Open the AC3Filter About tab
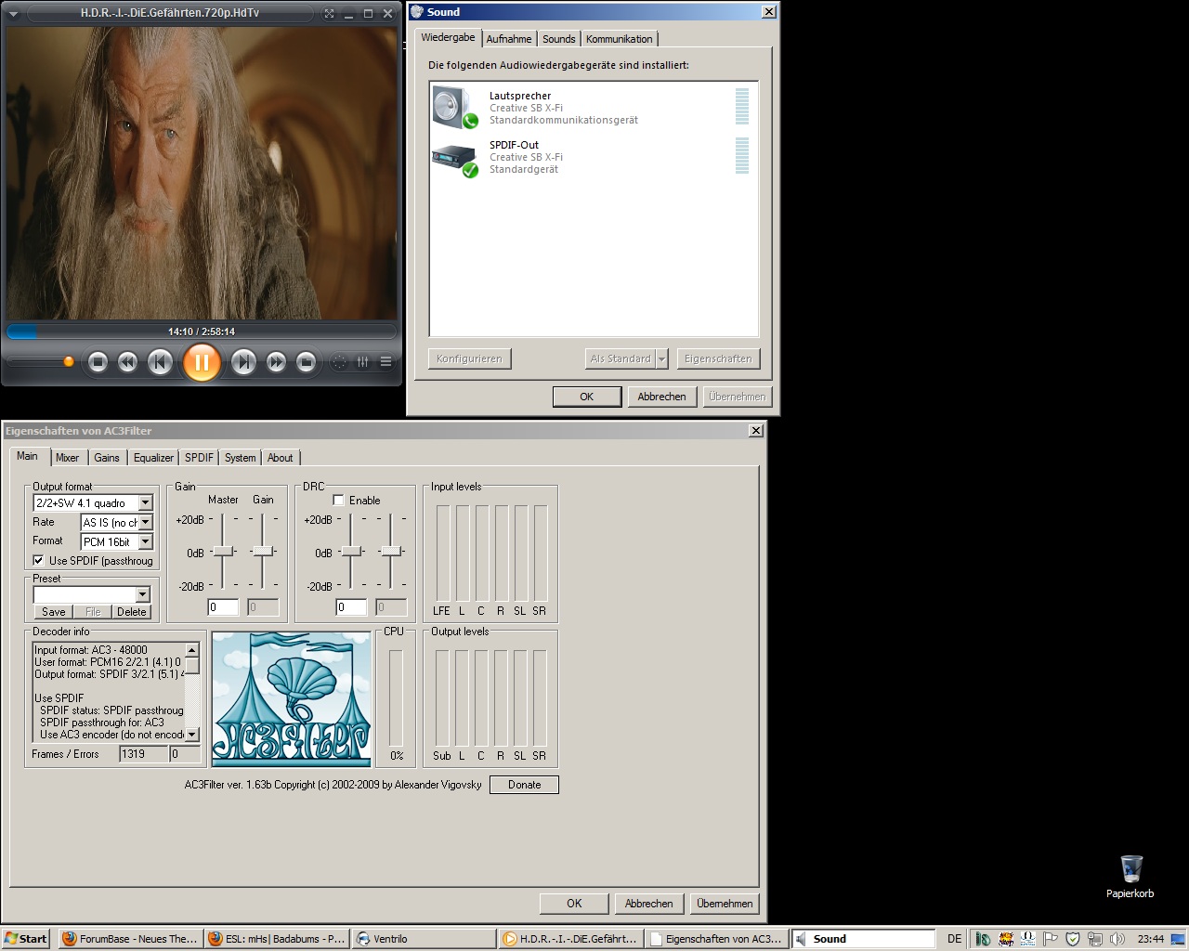The height and width of the screenshot is (951, 1189). 281,458
